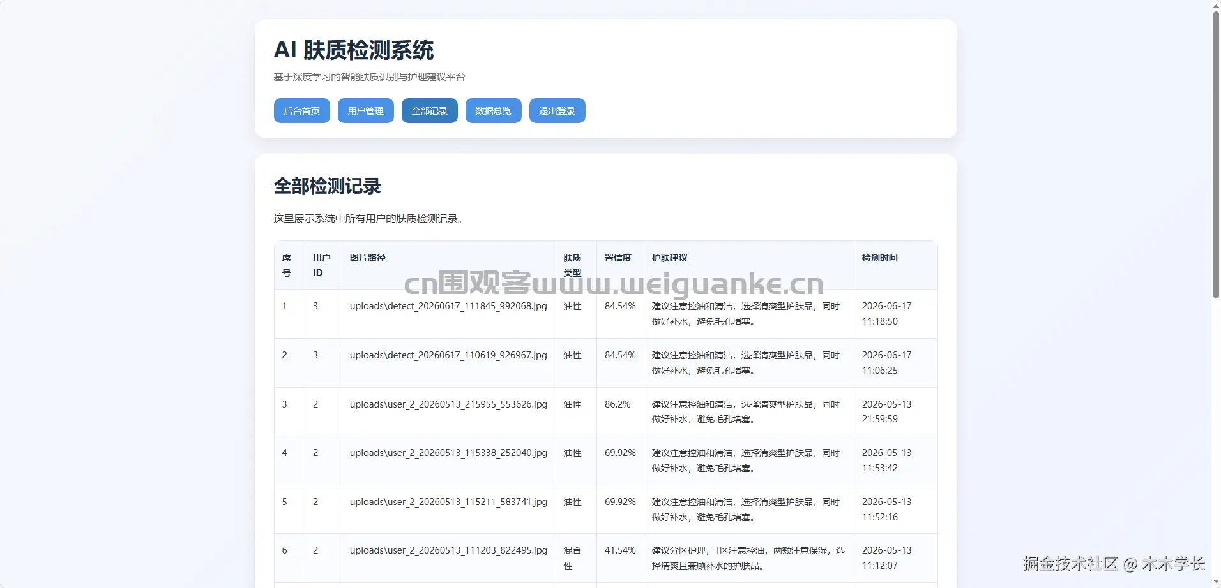Viewport: 1221px width, 588px height.
Task: Click the 全部检测记录 heading
Action: click(x=327, y=186)
